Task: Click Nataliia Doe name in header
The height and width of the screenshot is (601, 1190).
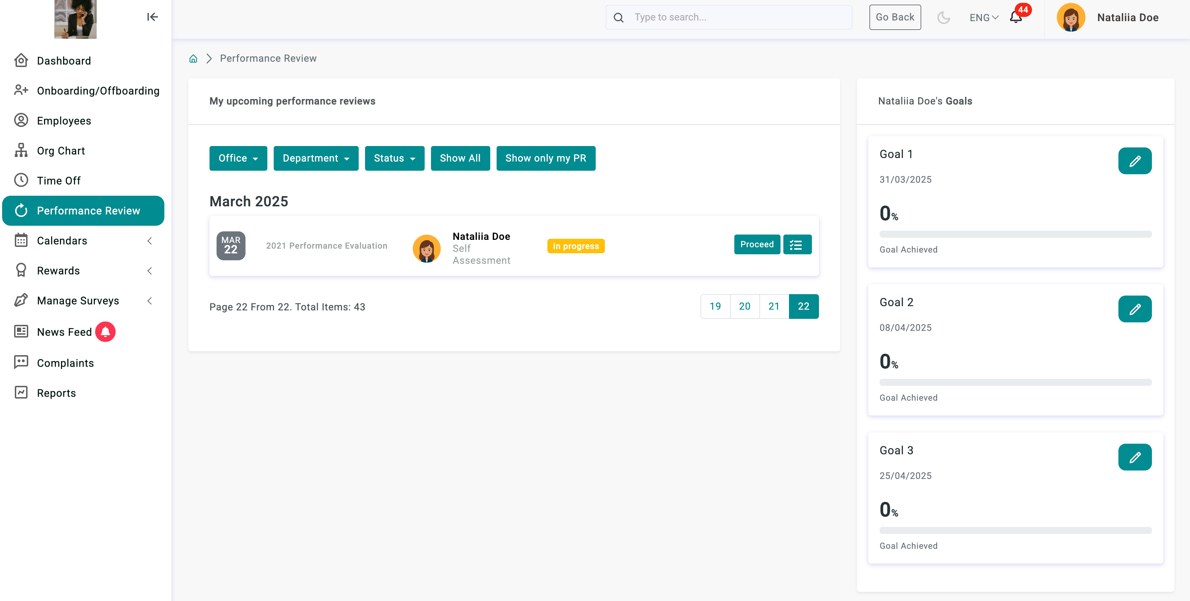Action: coord(1128,18)
